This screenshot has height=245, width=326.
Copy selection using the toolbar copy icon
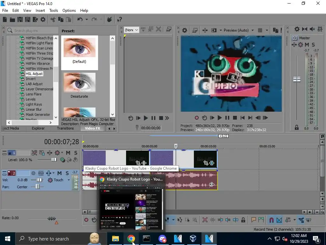[x=61, y=19]
